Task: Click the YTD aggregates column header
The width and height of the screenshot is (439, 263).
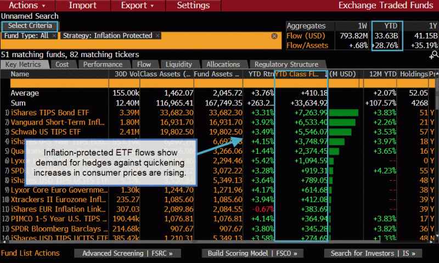Action: click(x=386, y=26)
